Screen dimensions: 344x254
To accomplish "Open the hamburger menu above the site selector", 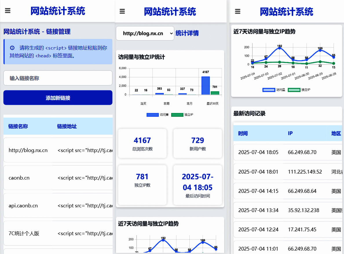I will point(122,11).
